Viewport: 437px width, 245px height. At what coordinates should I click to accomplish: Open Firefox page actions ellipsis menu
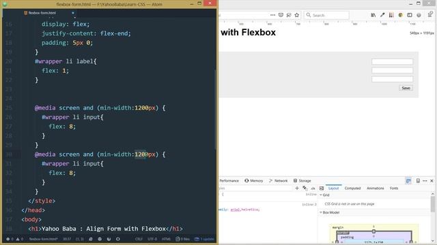pyautogui.click(x=272, y=15)
